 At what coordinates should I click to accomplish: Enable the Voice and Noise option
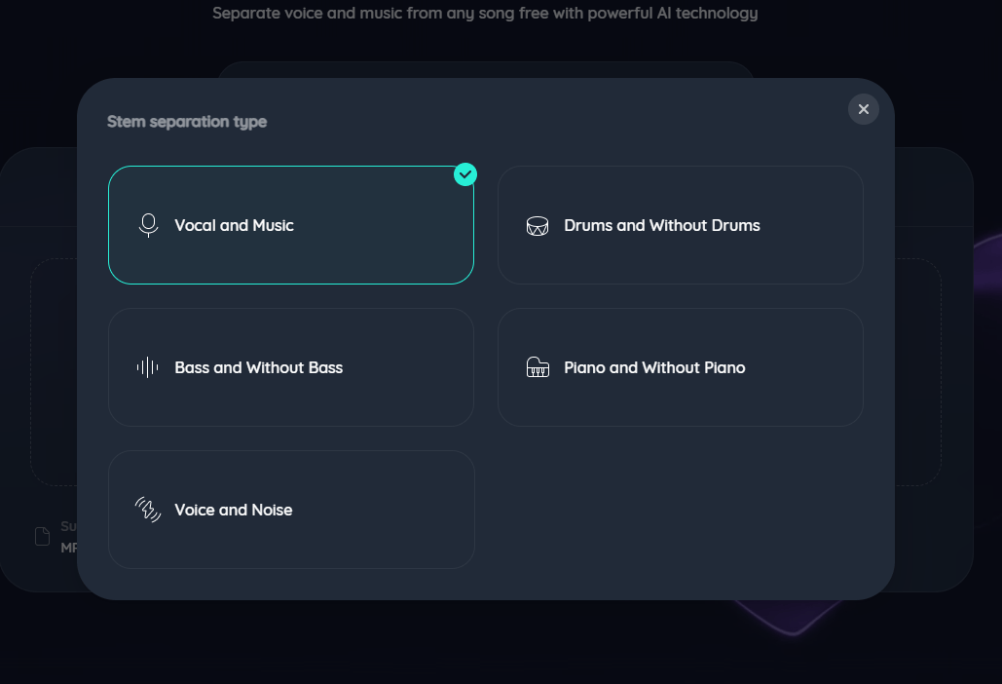(x=291, y=509)
